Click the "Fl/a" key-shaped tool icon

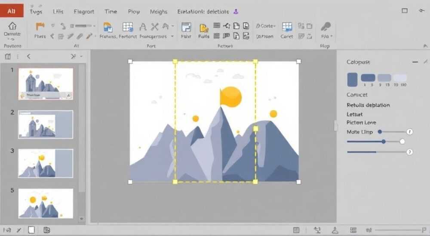point(326,27)
